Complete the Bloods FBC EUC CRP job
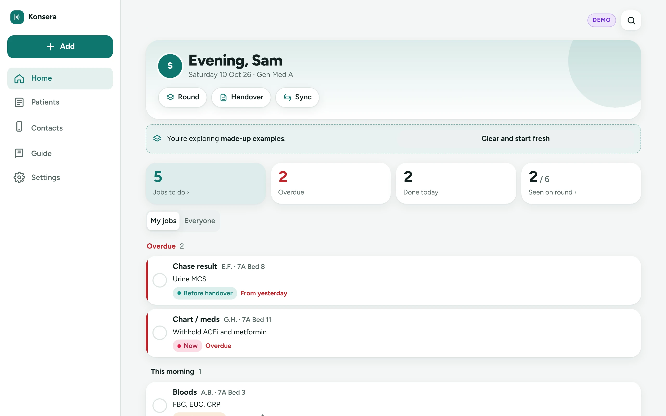This screenshot has height=416, width=666. pyautogui.click(x=160, y=406)
